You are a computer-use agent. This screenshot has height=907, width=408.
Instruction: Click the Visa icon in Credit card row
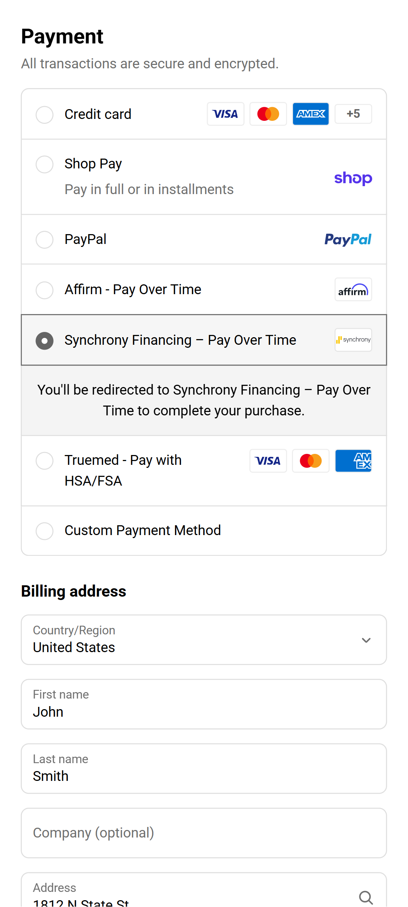225,114
